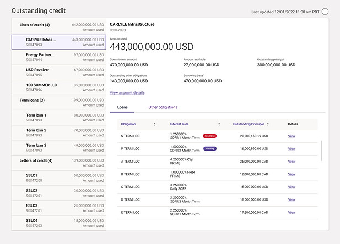
Task: Click the 35,000,000.00 CAD principal cell
Action: (254, 162)
